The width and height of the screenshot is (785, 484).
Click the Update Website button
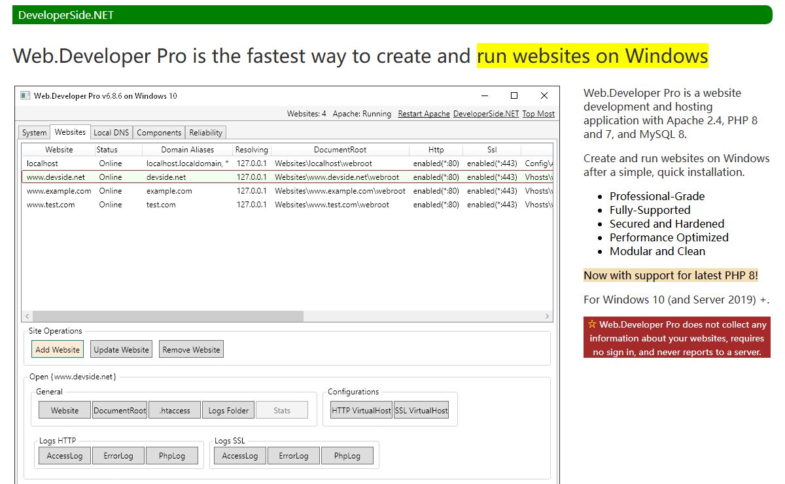[122, 349]
